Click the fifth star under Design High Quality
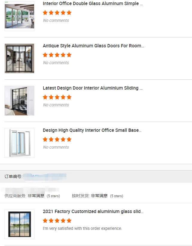This screenshot has height=246, width=192. [69, 139]
